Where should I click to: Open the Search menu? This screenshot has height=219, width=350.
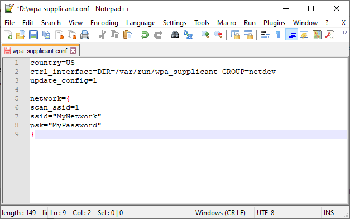pos(51,23)
